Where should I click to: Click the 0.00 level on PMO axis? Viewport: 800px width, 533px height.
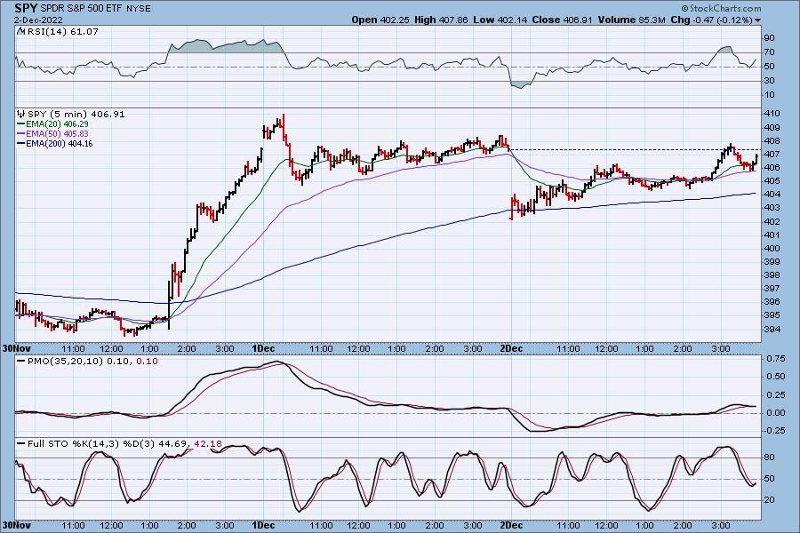tap(775, 412)
